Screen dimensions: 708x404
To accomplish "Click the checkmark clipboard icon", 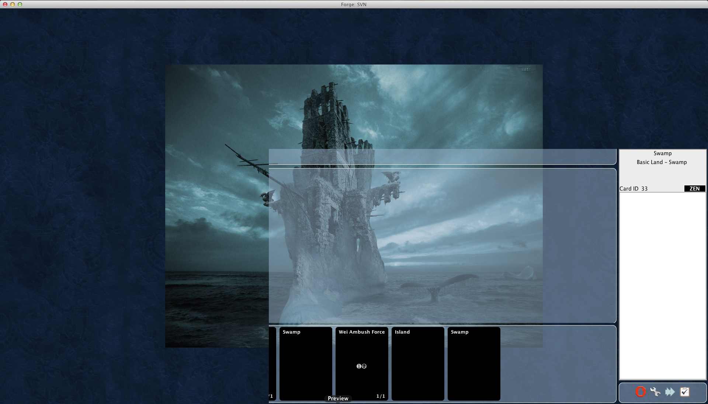I will 685,391.
